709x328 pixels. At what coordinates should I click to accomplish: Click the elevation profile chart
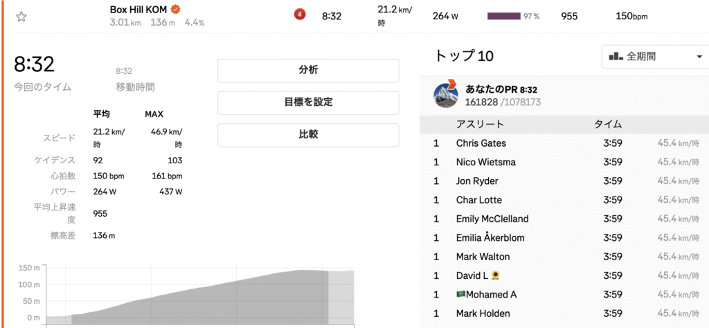[x=201, y=294]
